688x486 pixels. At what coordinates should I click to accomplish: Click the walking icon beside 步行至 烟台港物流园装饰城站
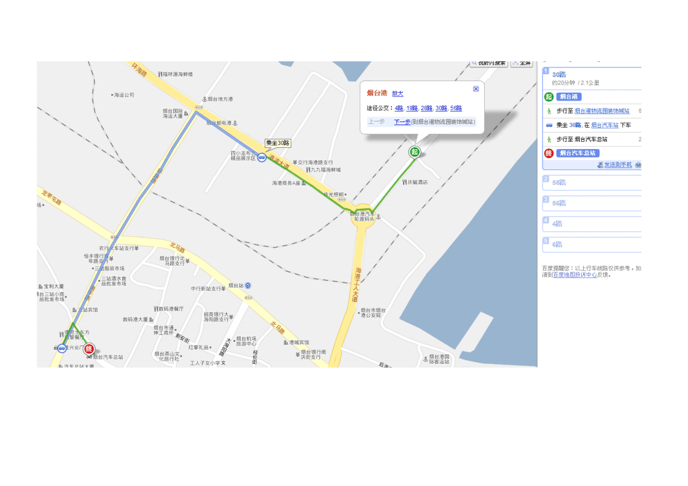click(x=549, y=111)
